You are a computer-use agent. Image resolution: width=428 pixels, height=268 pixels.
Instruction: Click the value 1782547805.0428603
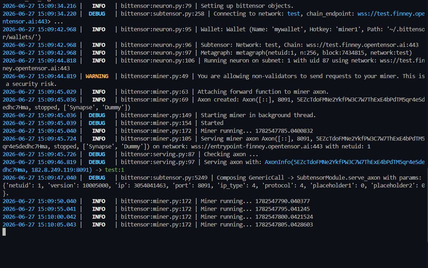[x=284, y=225]
